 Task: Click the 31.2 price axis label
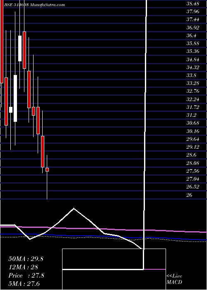(191, 115)
